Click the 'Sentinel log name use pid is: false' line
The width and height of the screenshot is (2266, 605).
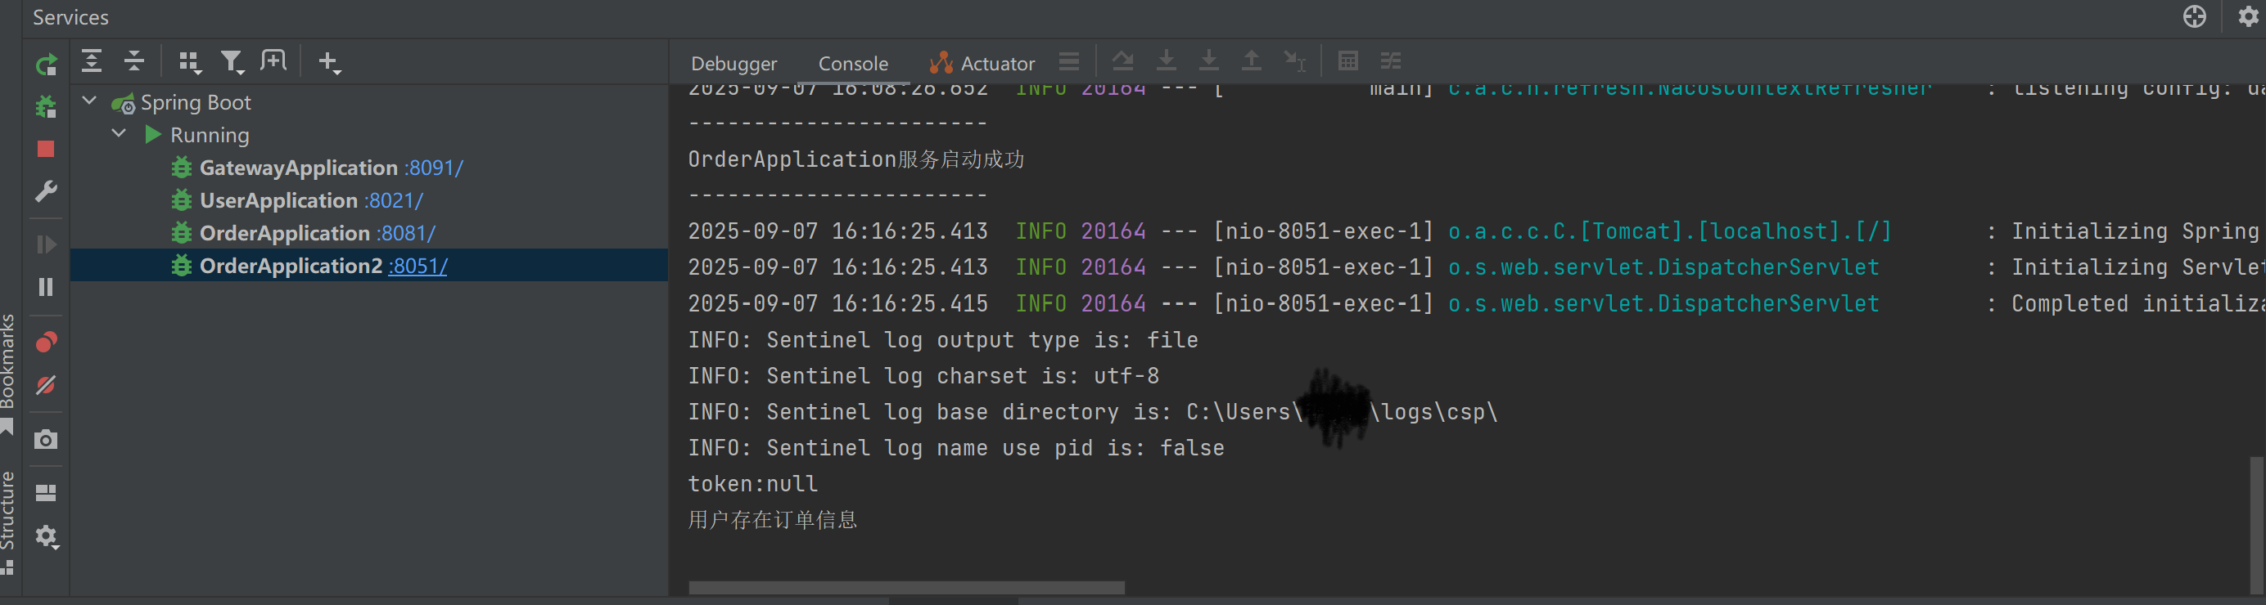(x=955, y=448)
